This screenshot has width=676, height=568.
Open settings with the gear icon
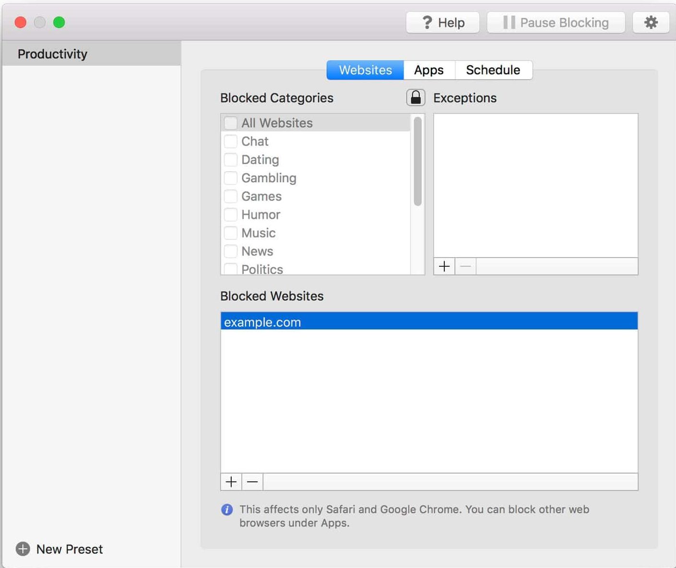651,23
